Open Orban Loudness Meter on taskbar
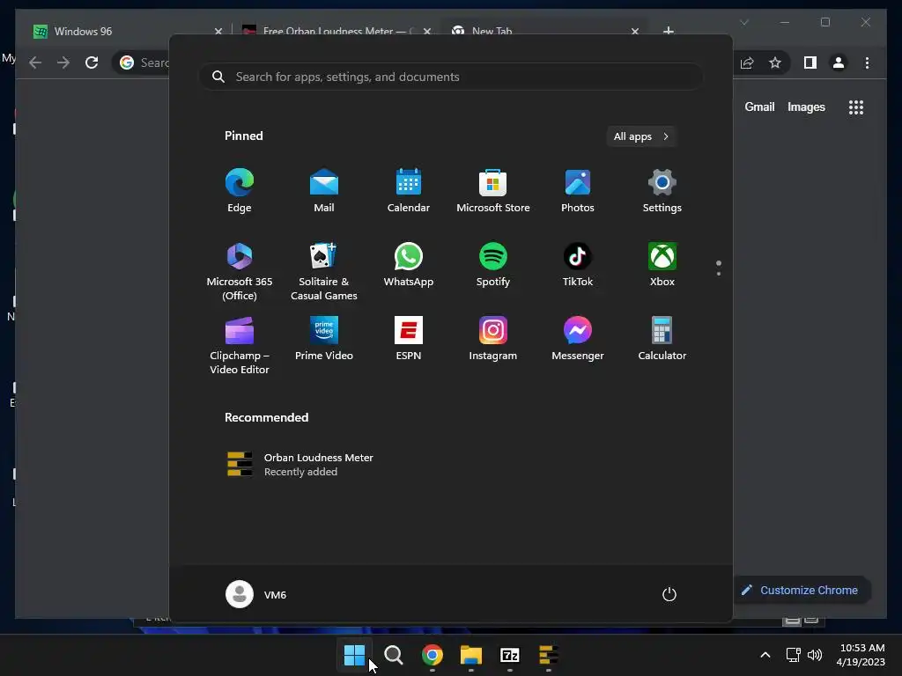 pyautogui.click(x=548, y=655)
